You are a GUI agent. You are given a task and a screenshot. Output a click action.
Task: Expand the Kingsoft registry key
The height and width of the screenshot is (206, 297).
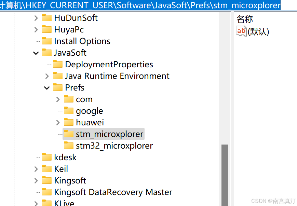[36, 181]
